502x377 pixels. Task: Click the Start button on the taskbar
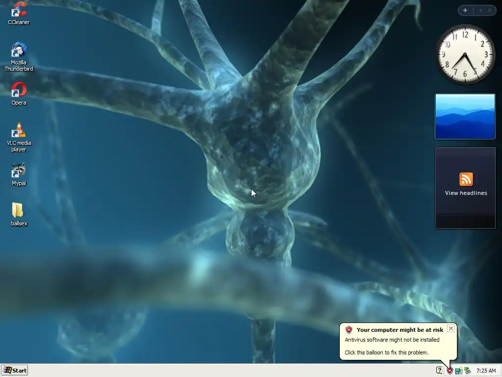click(x=14, y=370)
